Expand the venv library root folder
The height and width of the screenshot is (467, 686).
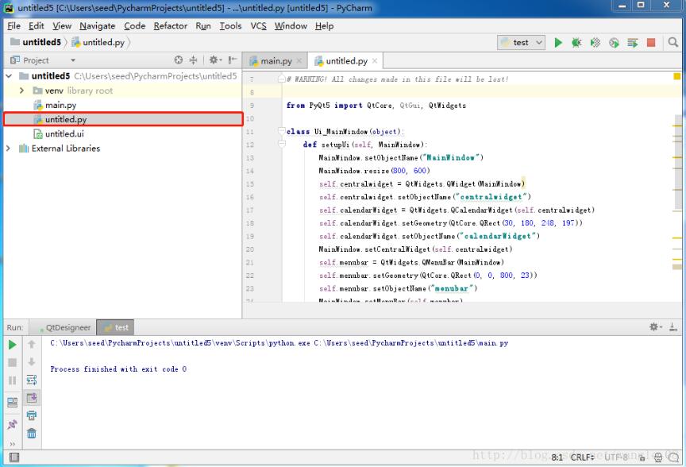[21, 91]
